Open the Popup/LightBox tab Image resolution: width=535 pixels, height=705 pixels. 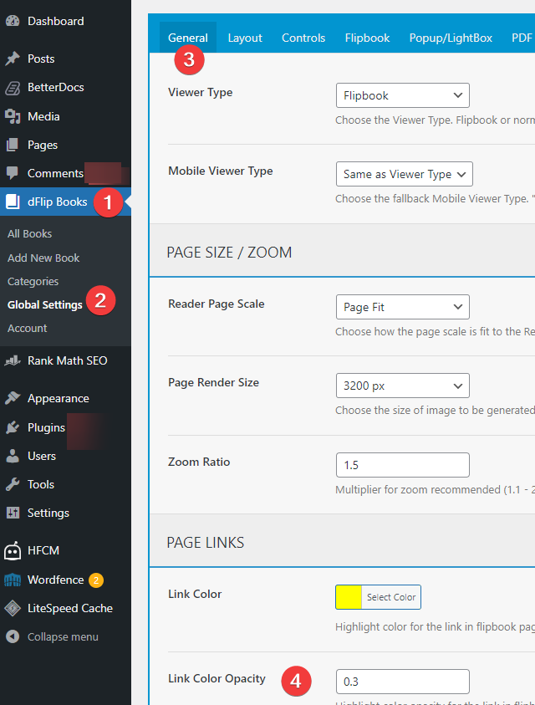[x=451, y=38]
